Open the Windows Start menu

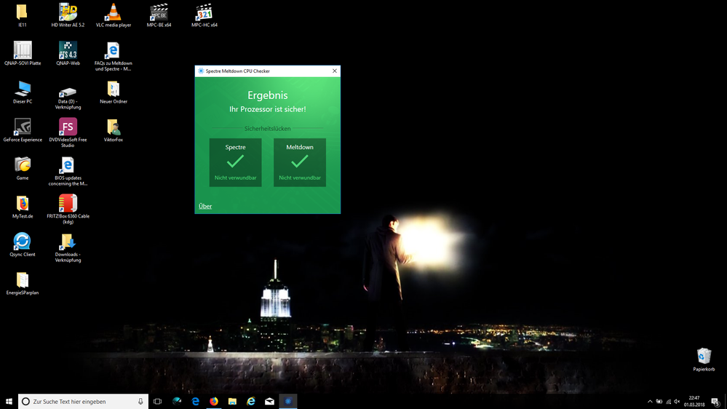click(9, 401)
